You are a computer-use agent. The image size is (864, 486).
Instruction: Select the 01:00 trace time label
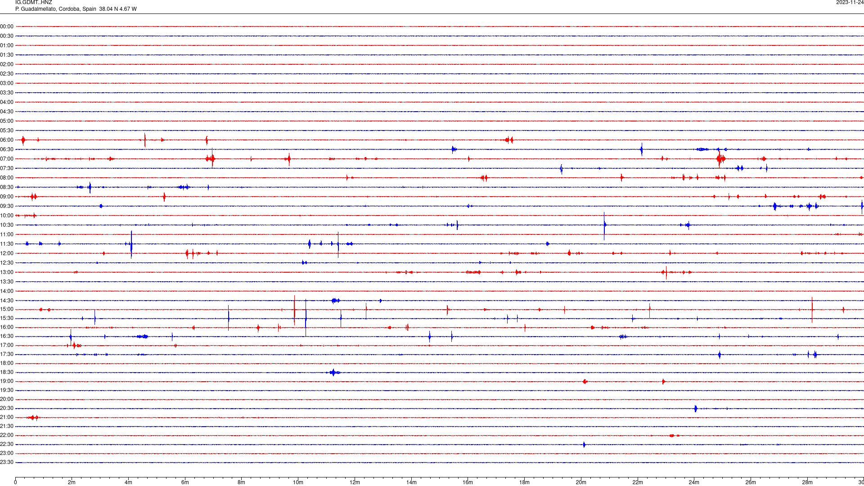point(7,46)
